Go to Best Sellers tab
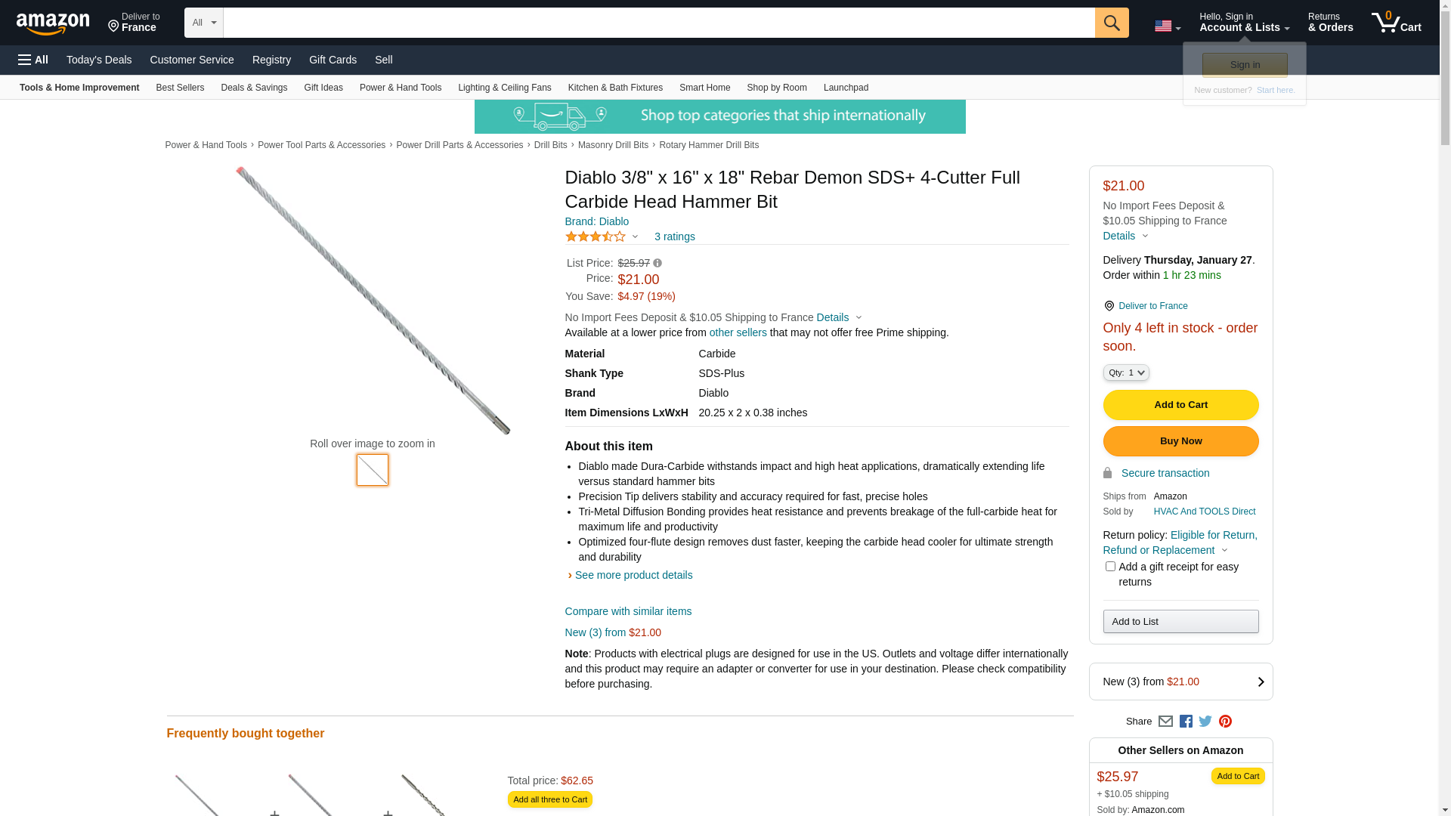 coord(180,88)
